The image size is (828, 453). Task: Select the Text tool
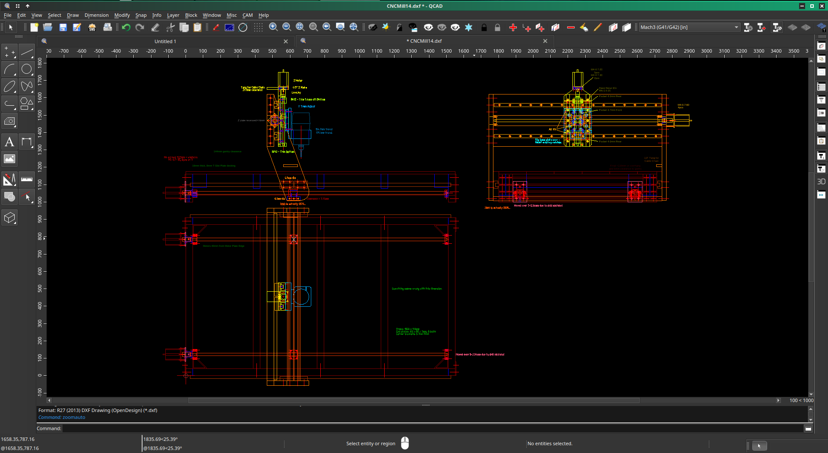[9, 142]
